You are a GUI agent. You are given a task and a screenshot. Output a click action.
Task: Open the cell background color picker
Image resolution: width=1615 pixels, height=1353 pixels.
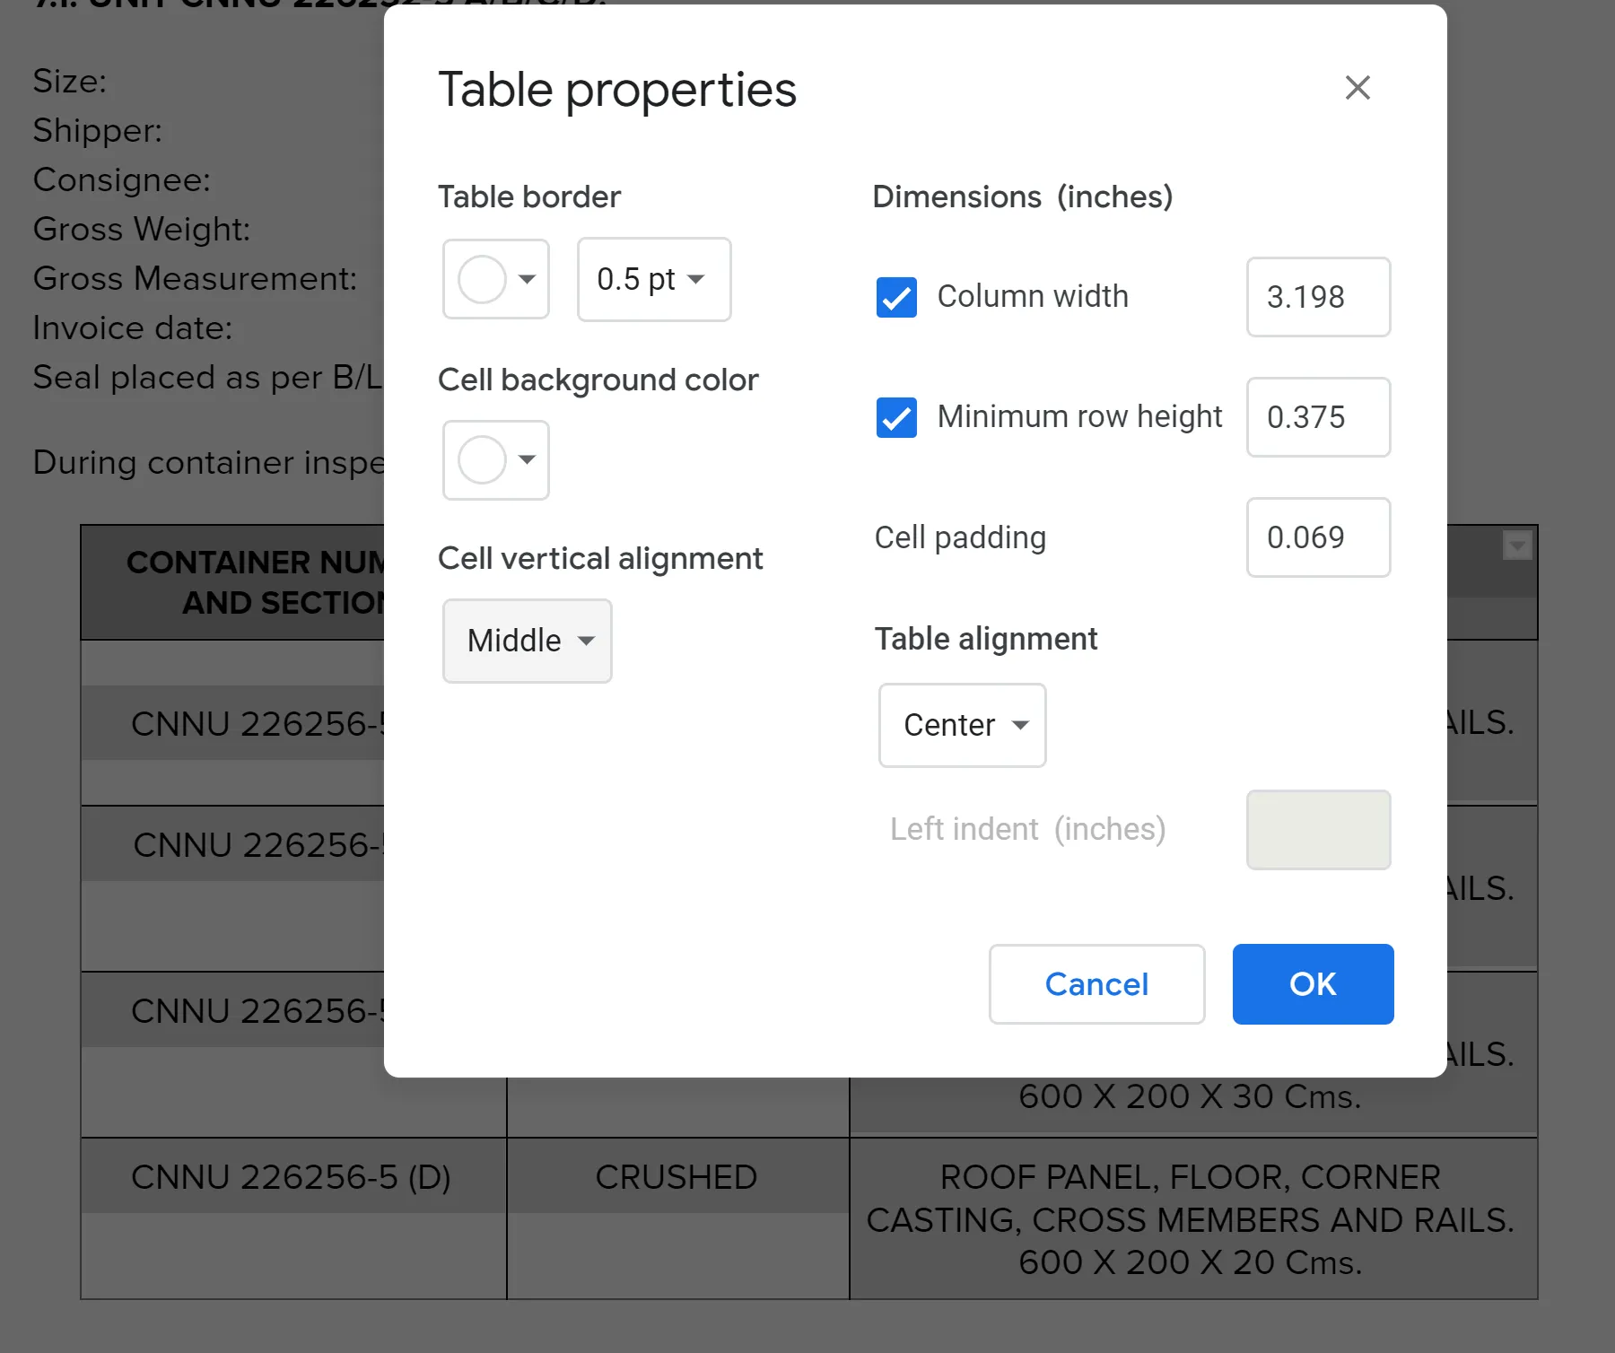tap(495, 460)
